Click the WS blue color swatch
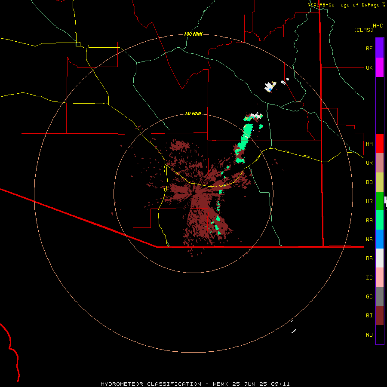The height and width of the screenshot is (387, 387). point(380,239)
